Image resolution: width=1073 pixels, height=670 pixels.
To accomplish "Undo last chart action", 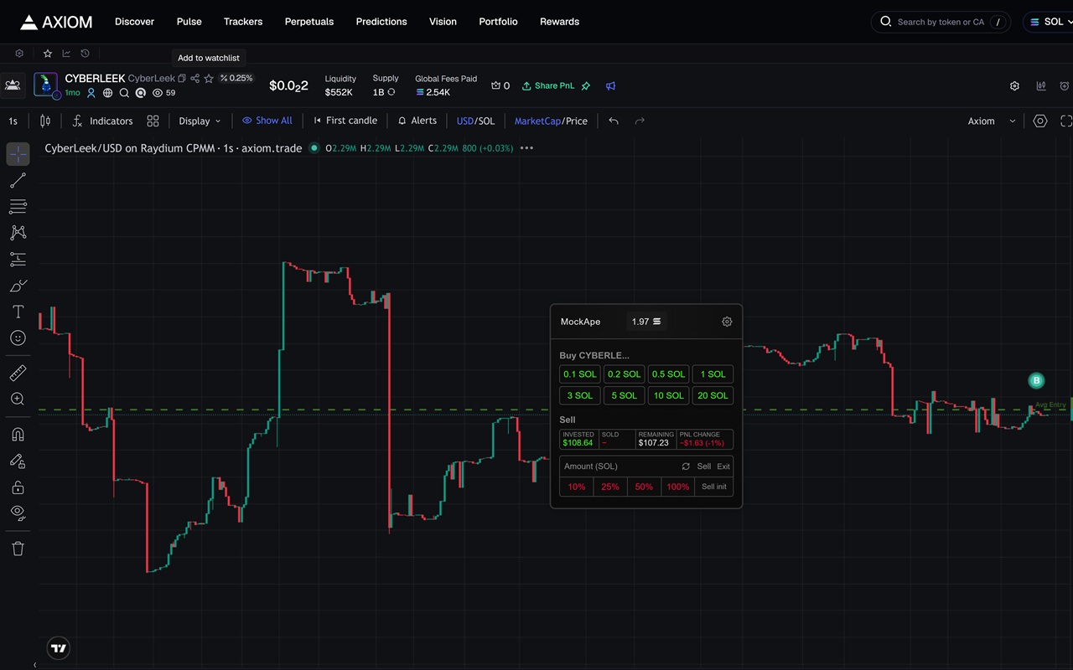I will click(x=614, y=121).
